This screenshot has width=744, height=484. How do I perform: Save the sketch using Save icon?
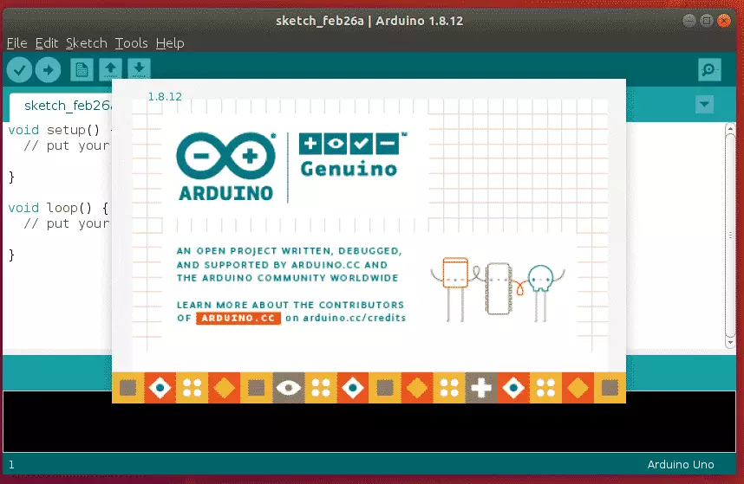point(139,69)
